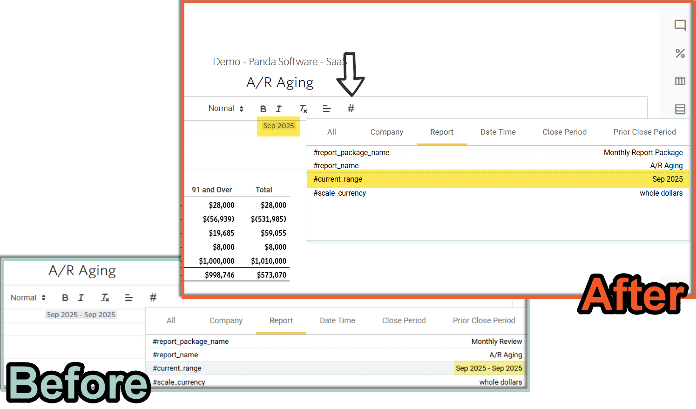Open the comment icon in the right sidebar

pyautogui.click(x=680, y=25)
